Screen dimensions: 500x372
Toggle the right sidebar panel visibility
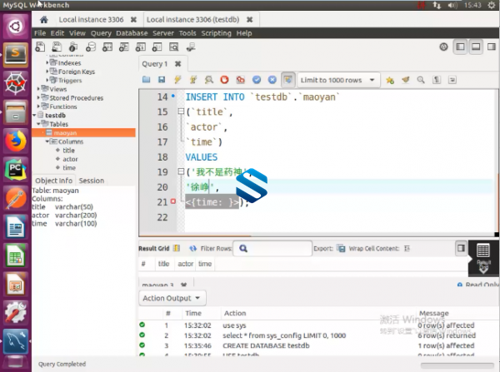[x=492, y=47]
